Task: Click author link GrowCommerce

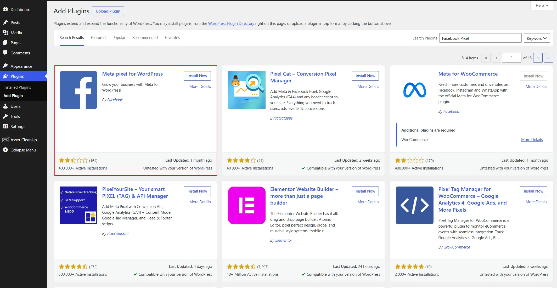Action: pyautogui.click(x=457, y=247)
